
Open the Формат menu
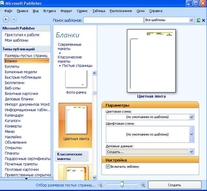click(66, 11)
